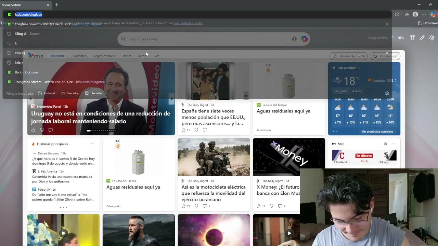Click the MSN logo

click(36, 55)
